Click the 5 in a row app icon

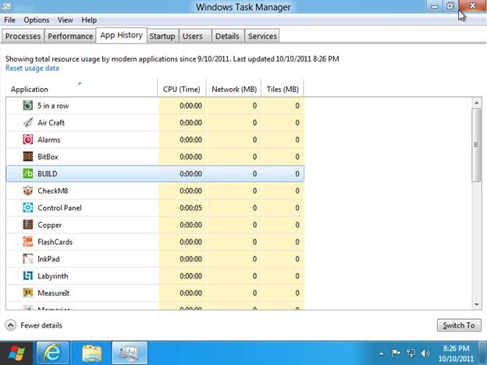(28, 105)
